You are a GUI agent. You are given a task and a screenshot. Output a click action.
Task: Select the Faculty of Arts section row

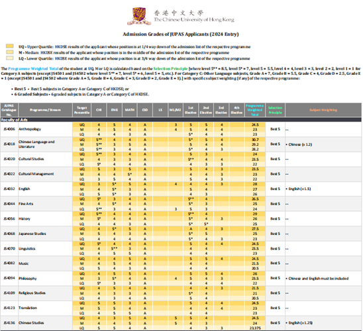tap(181, 120)
